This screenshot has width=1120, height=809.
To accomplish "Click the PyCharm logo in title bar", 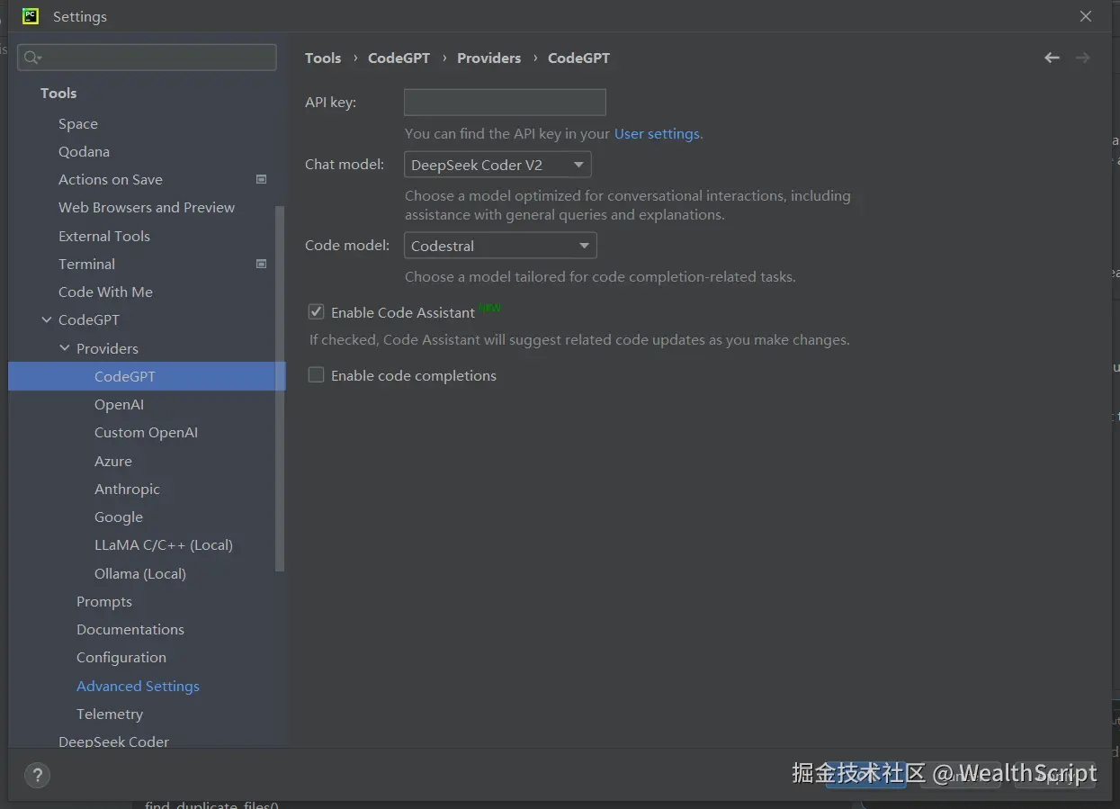I will pos(31,16).
